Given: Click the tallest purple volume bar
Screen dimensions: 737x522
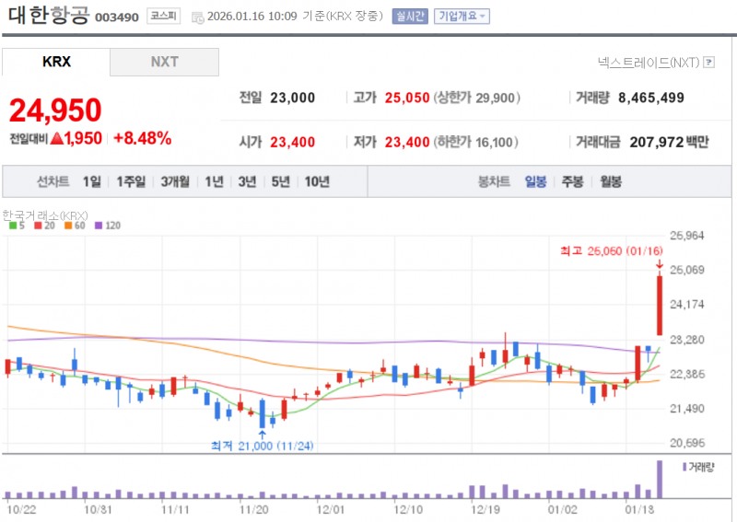Looking at the screenshot, I should (660, 480).
